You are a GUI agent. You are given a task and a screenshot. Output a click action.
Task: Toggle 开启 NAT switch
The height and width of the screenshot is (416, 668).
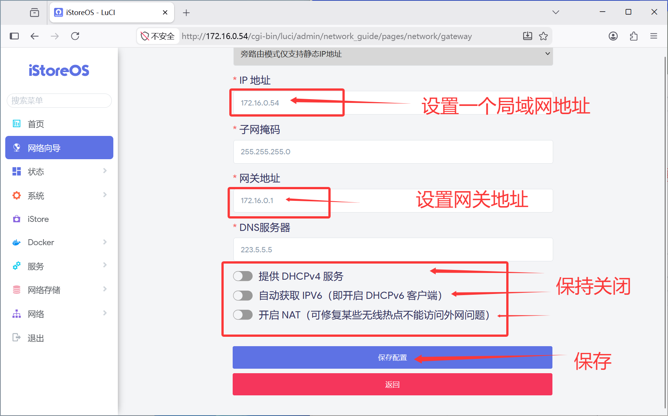coord(243,315)
